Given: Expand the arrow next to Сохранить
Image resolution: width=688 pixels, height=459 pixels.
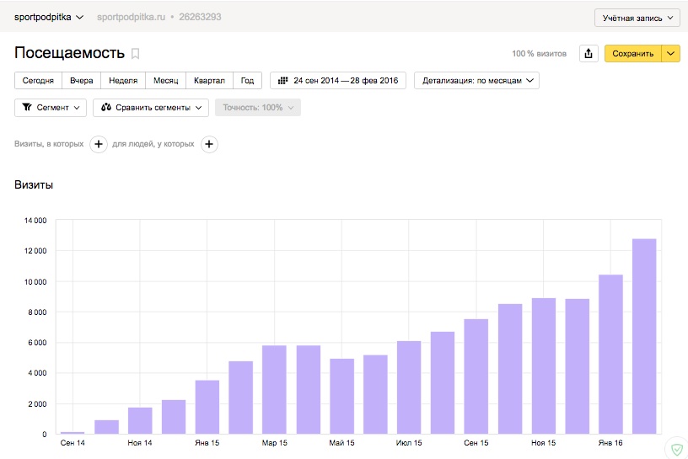Looking at the screenshot, I should 670,54.
